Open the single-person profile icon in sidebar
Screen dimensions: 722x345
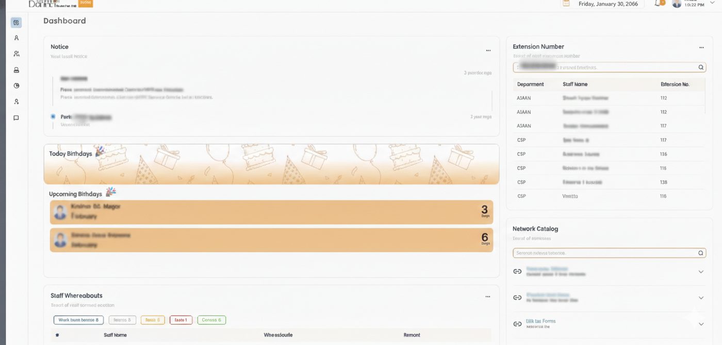(x=17, y=38)
